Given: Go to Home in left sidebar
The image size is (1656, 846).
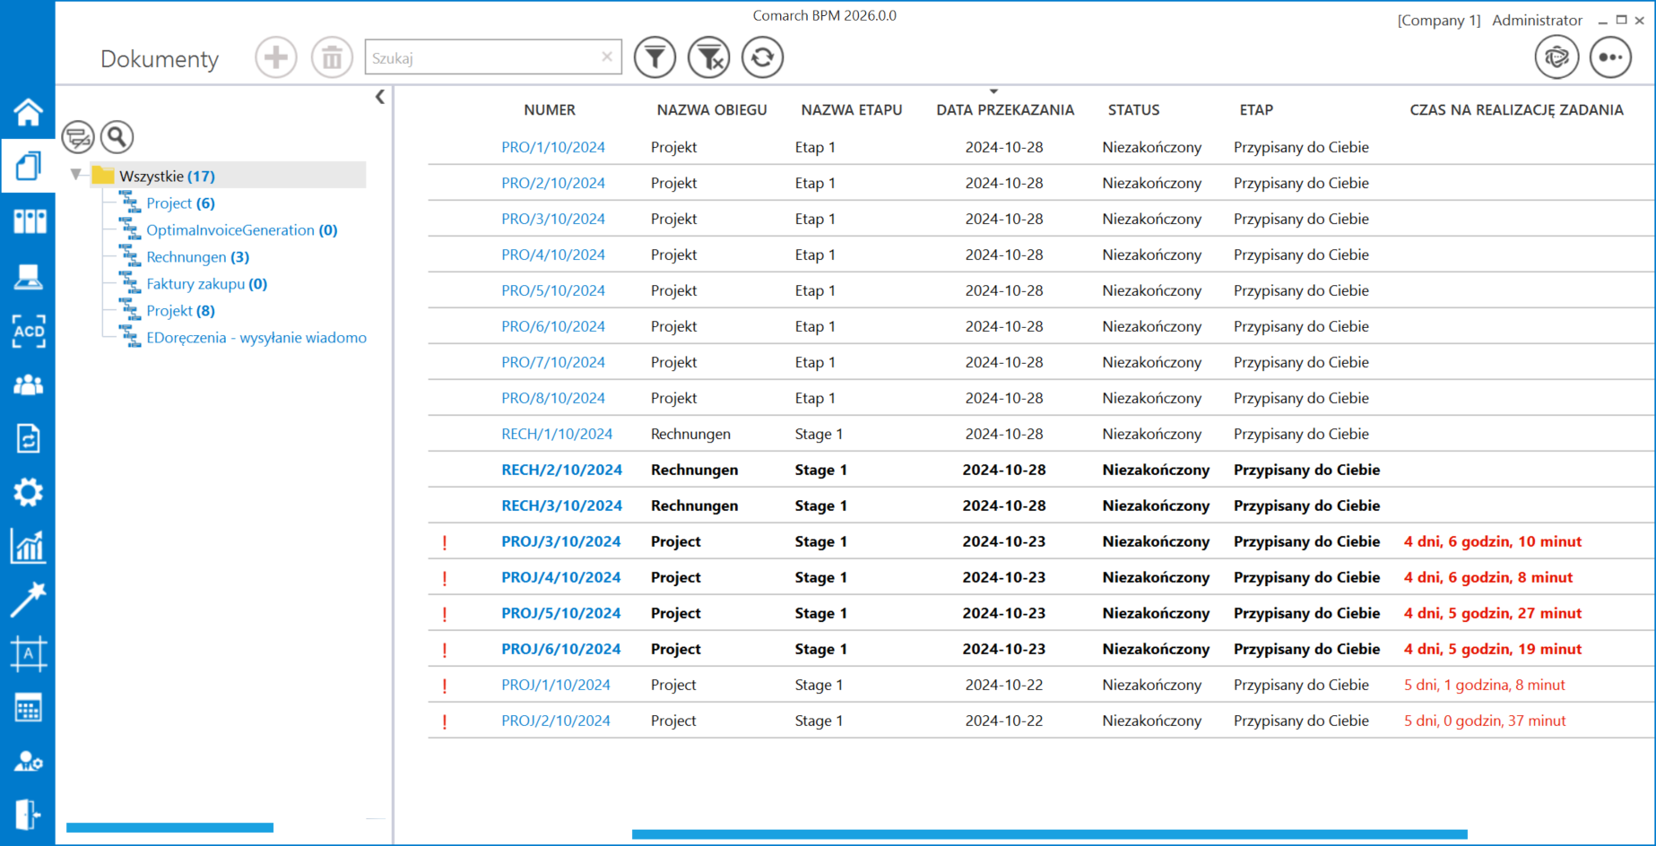Looking at the screenshot, I should coord(28,113).
